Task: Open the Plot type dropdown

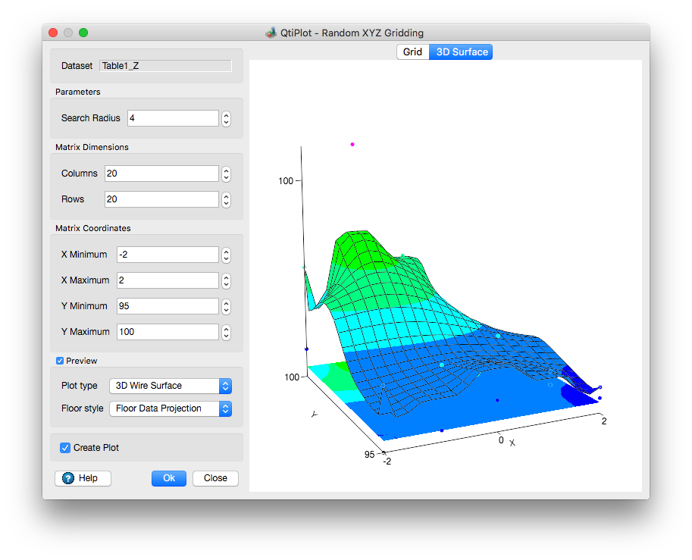Action: 171,386
